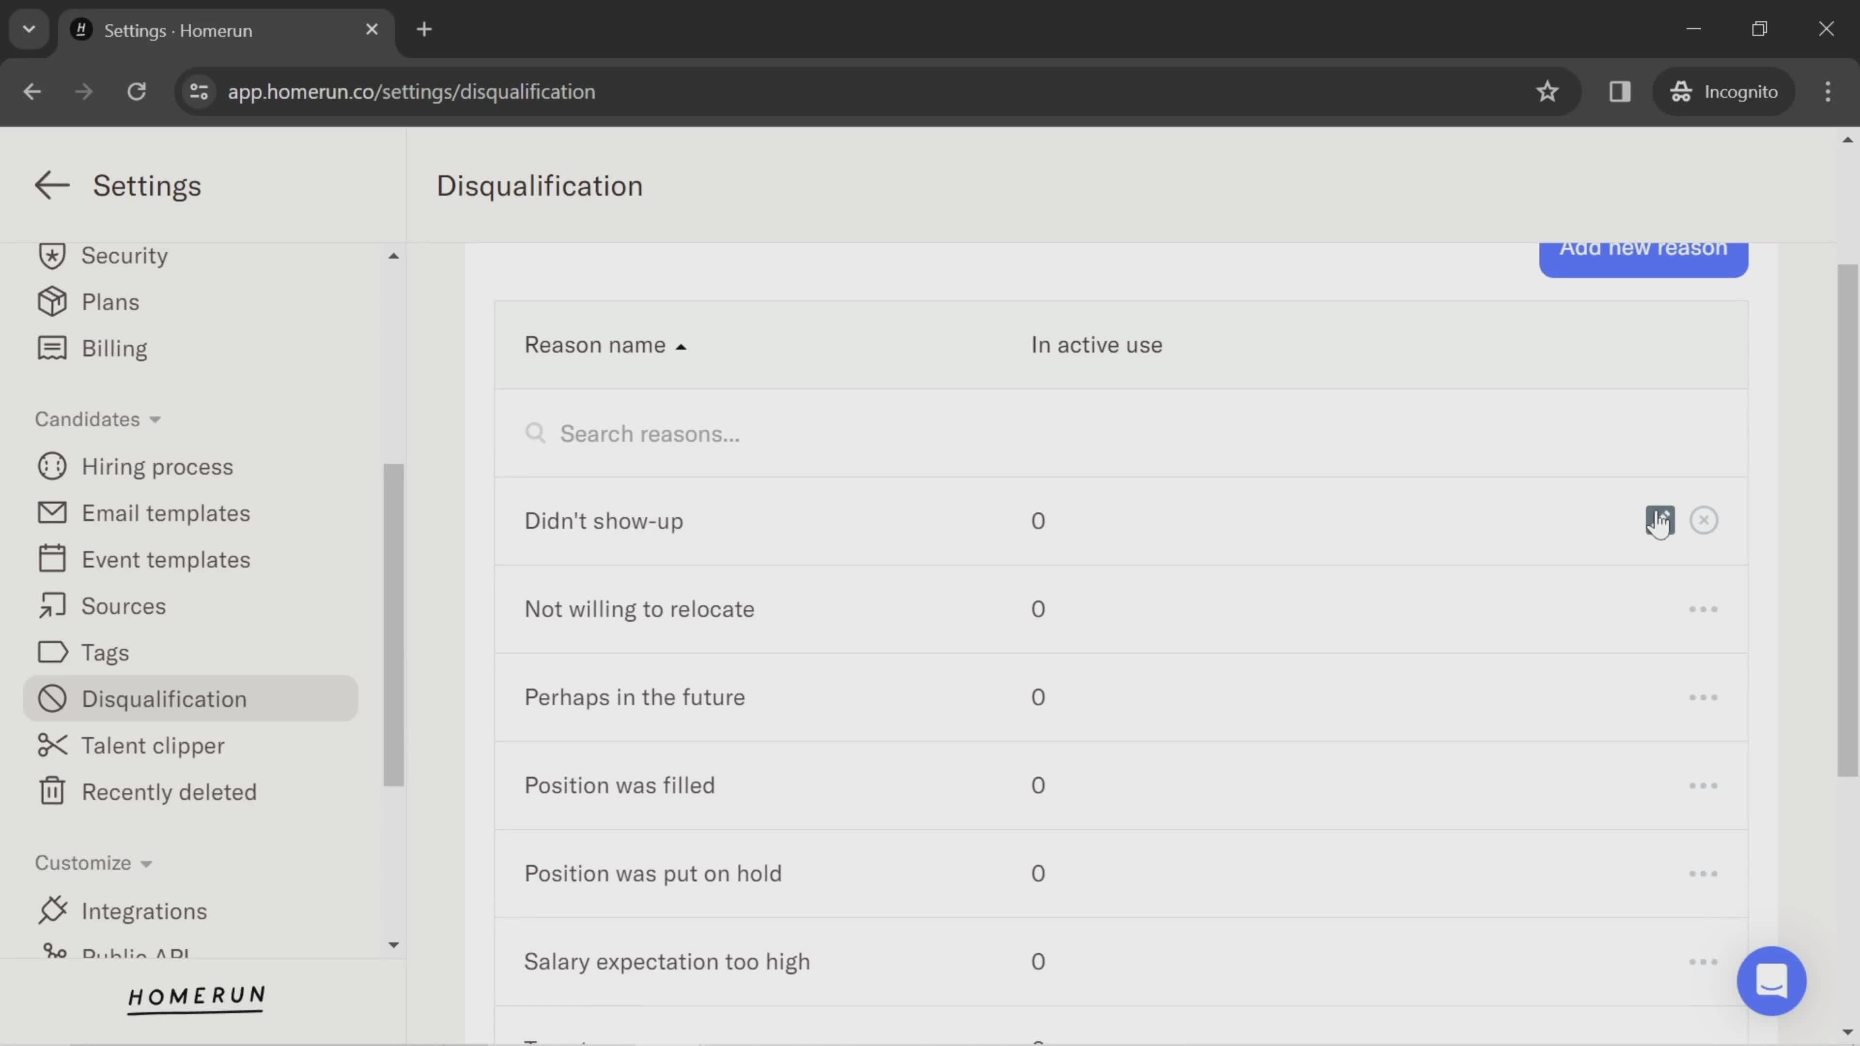1860x1046 pixels.
Task: Go to Email templates settings
Action: point(166,512)
